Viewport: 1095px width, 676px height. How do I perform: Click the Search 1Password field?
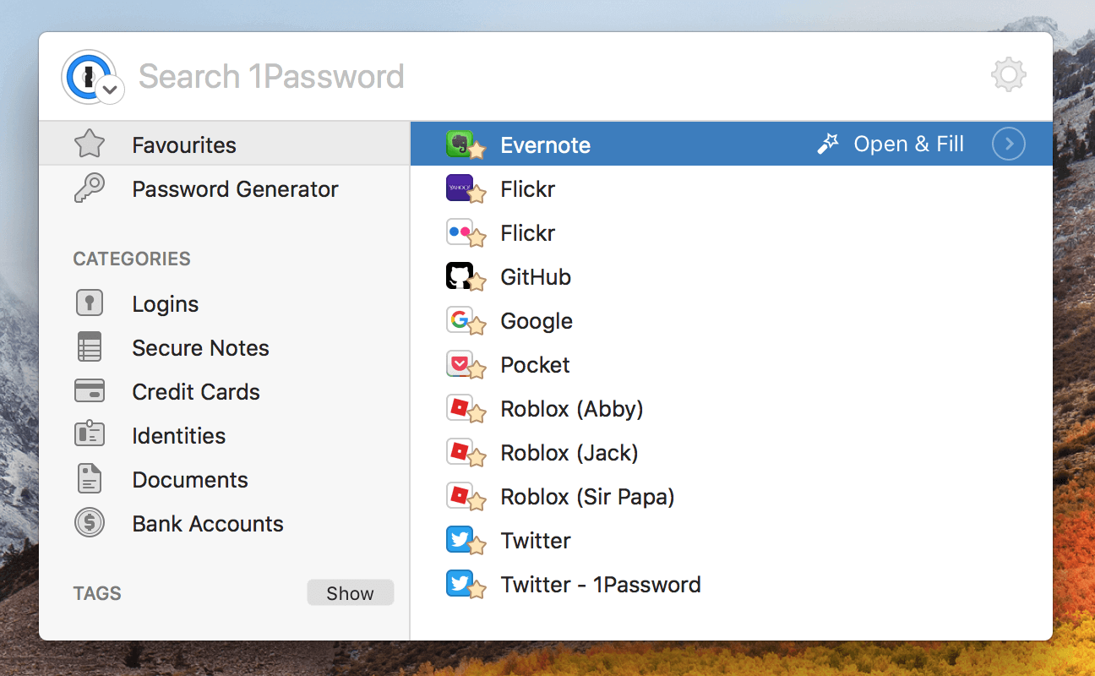pos(270,75)
